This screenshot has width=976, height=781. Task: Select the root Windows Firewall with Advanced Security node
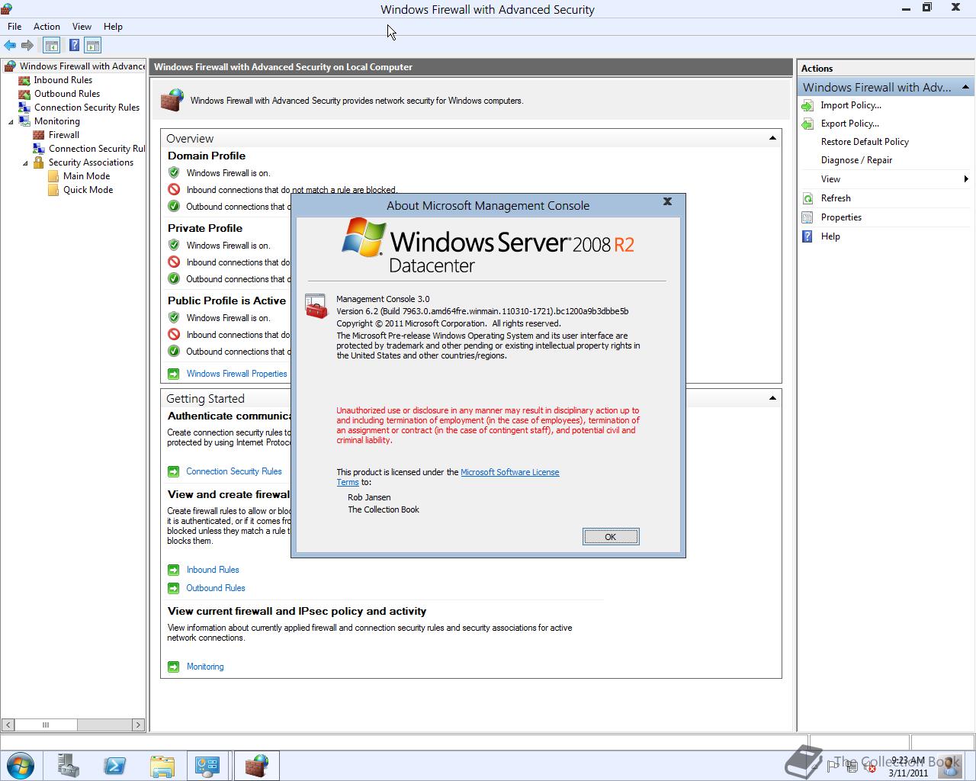click(x=82, y=66)
